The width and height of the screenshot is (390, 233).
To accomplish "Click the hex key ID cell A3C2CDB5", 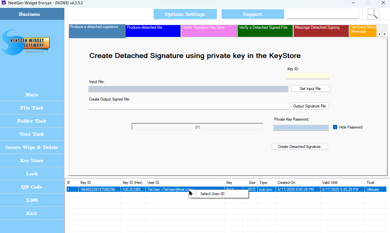I will [133, 189].
